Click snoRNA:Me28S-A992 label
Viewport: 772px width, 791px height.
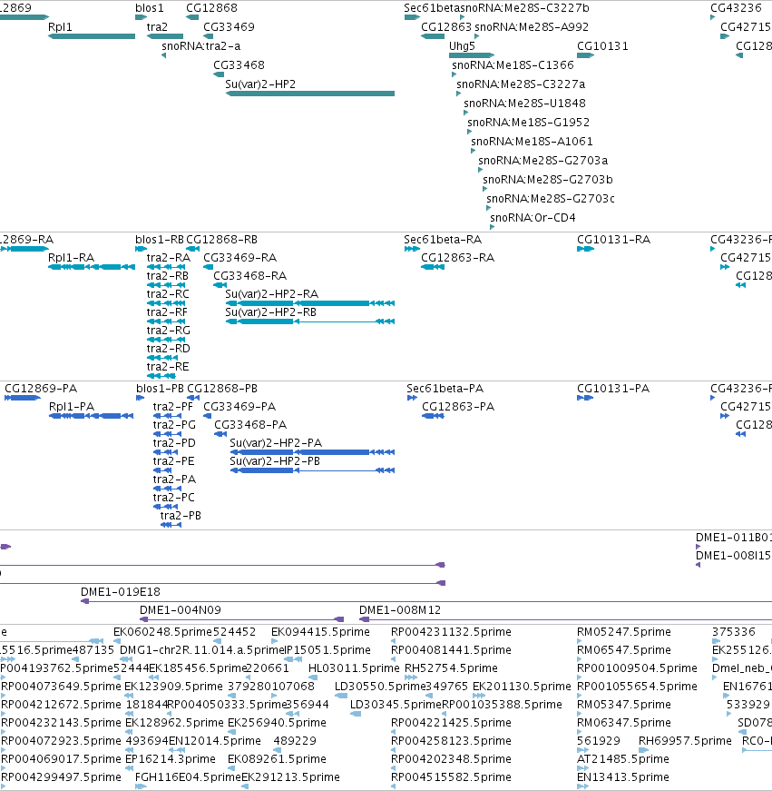[x=532, y=27]
